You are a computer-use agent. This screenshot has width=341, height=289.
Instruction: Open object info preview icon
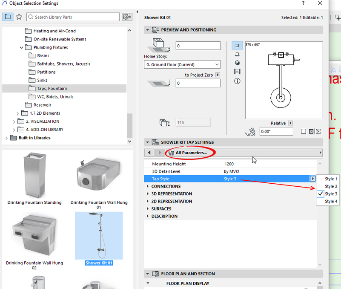click(x=237, y=81)
